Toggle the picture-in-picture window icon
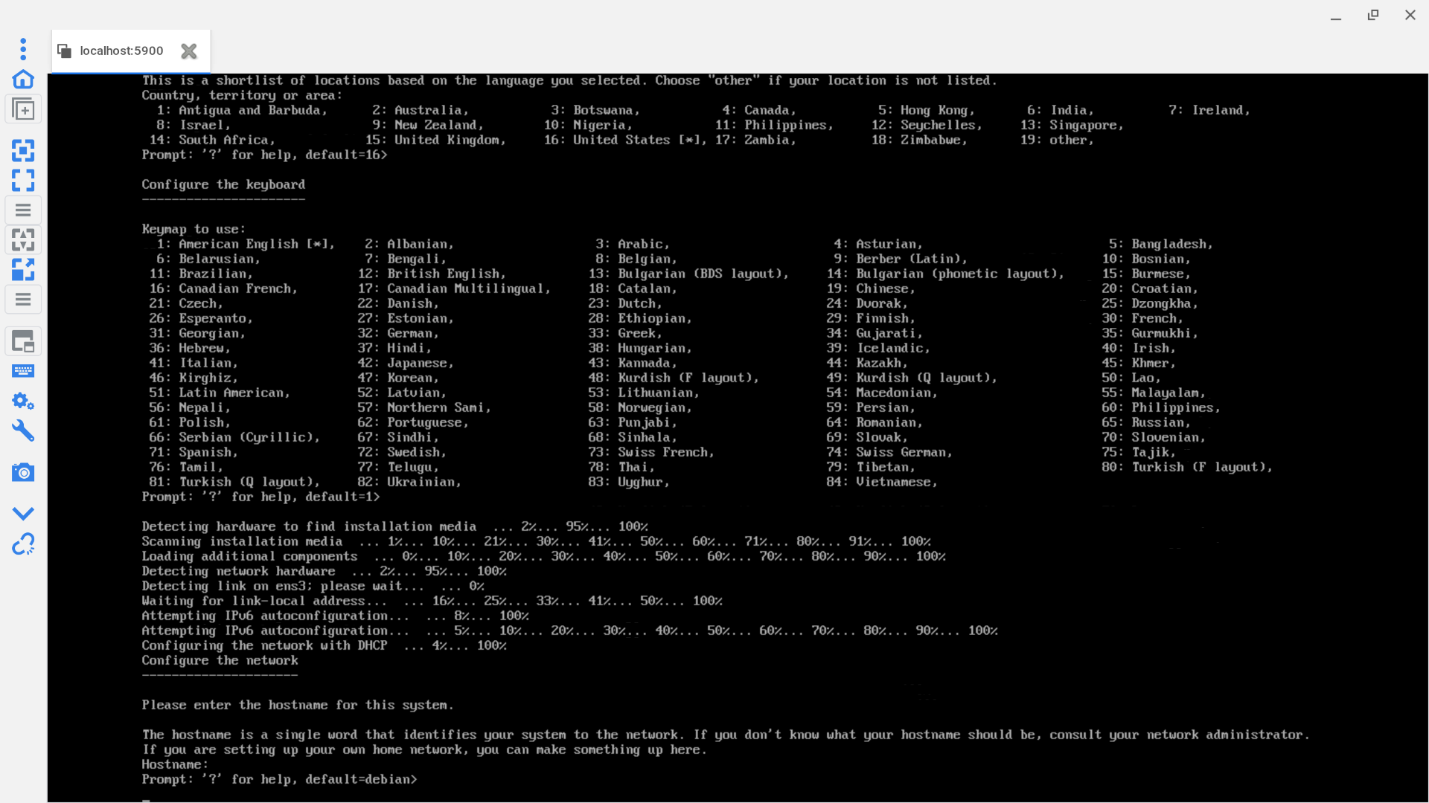1429x803 pixels. (23, 341)
